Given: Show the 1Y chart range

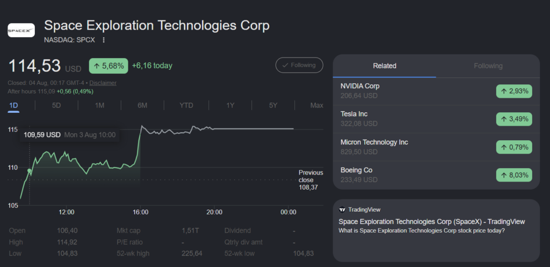Looking at the screenshot, I should 230,105.
